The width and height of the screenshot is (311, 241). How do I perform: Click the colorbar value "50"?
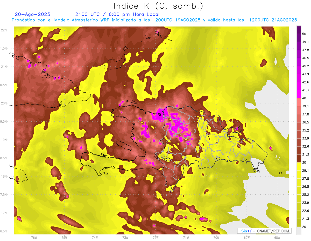click(304, 34)
